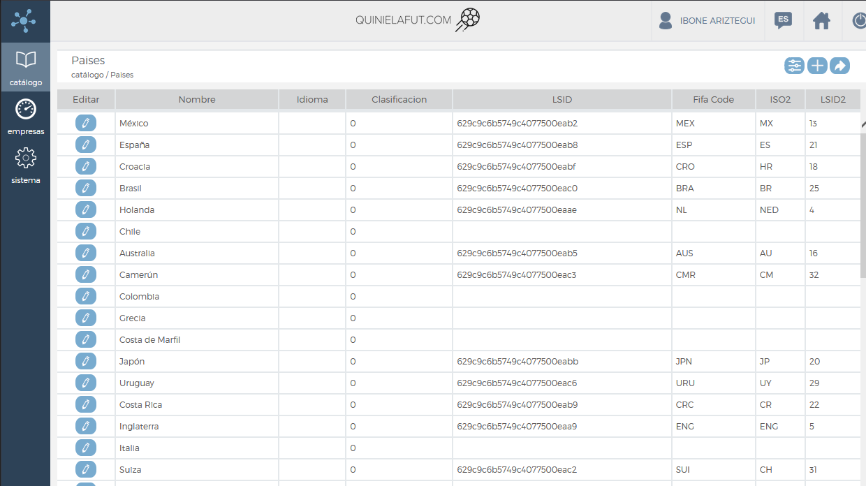Click the pencil icon for Japón
This screenshot has height=486, width=866.
(85, 362)
